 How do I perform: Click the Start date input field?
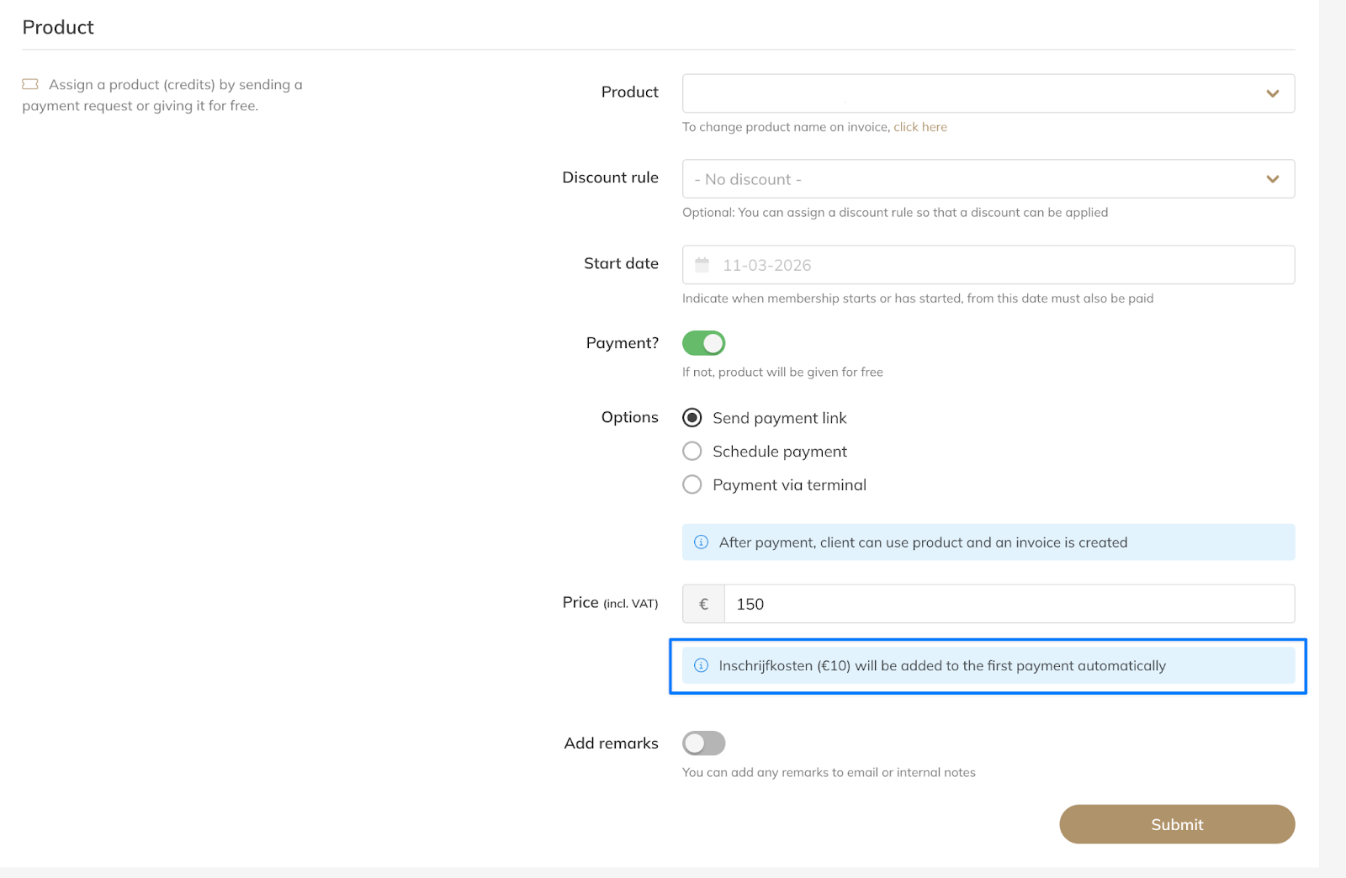1001,265
